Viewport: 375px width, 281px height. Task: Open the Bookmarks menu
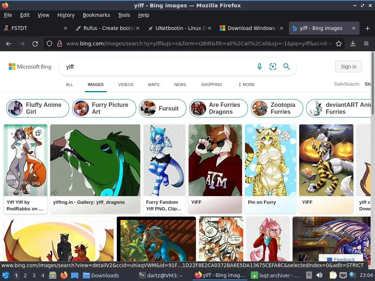pyautogui.click(x=96, y=15)
